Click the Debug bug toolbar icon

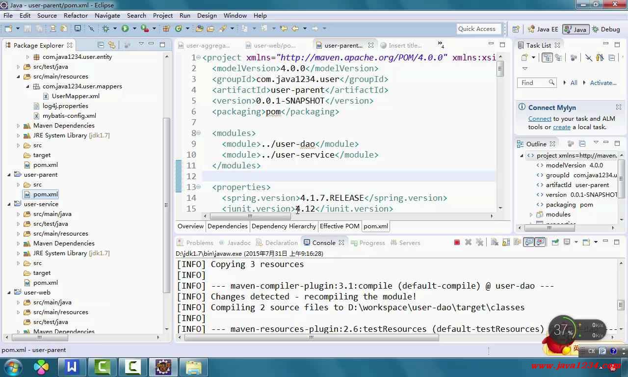click(x=105, y=29)
